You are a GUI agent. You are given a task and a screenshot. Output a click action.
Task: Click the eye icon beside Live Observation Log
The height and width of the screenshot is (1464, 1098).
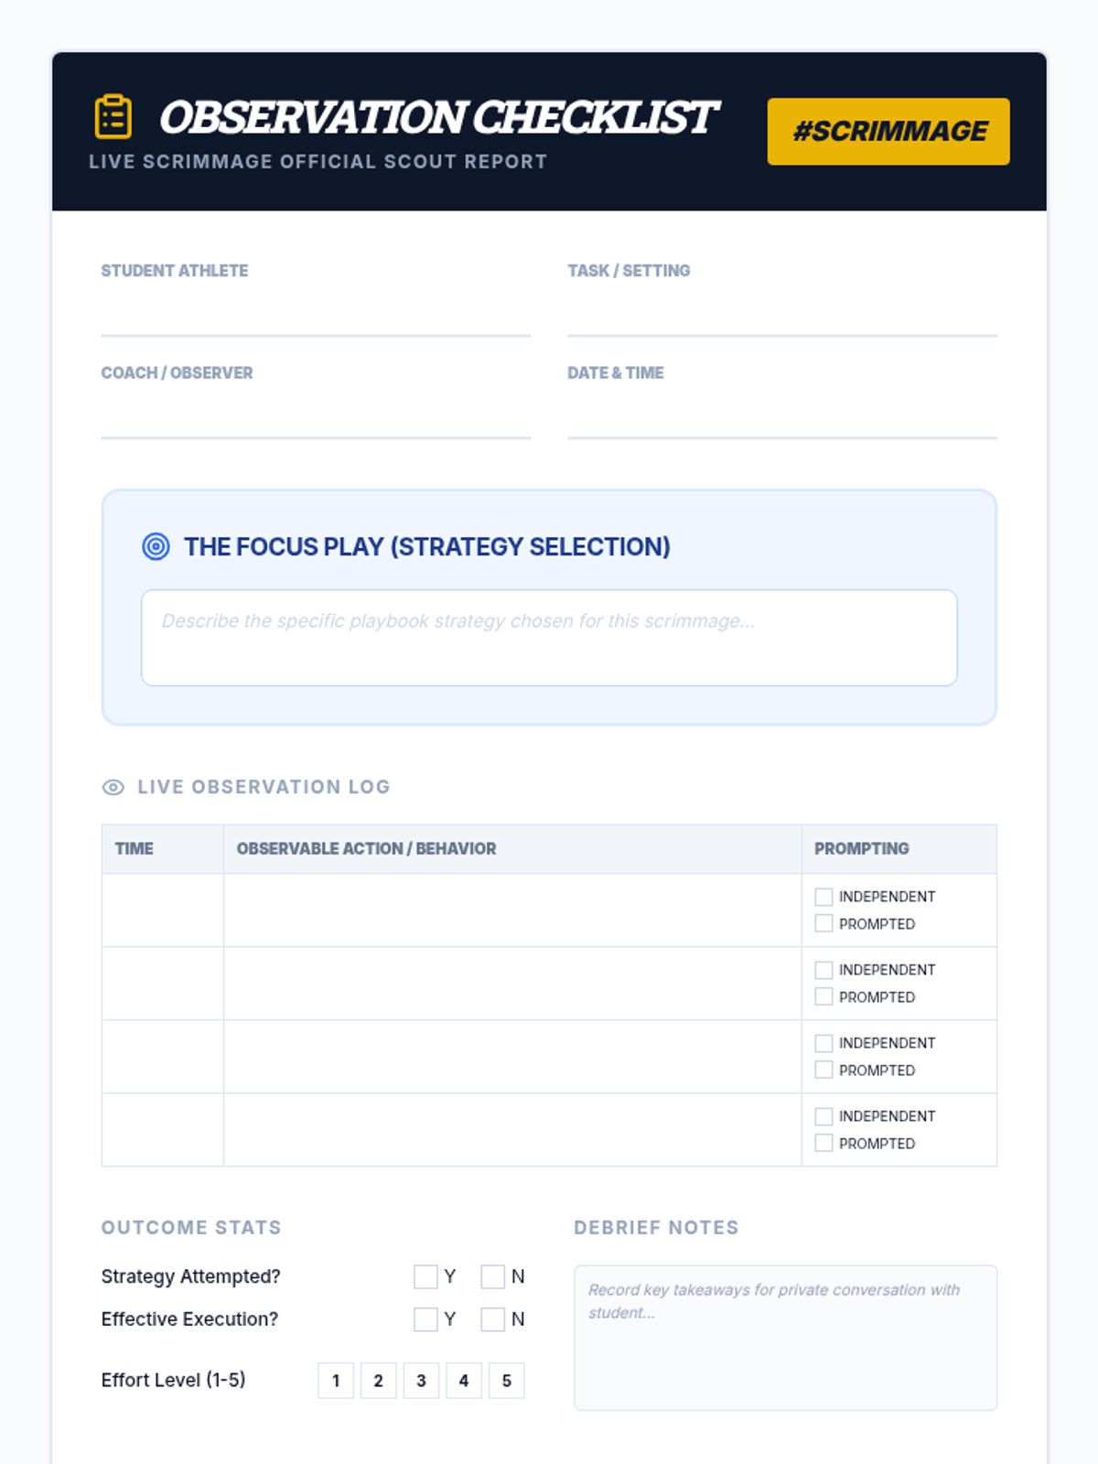tap(113, 787)
